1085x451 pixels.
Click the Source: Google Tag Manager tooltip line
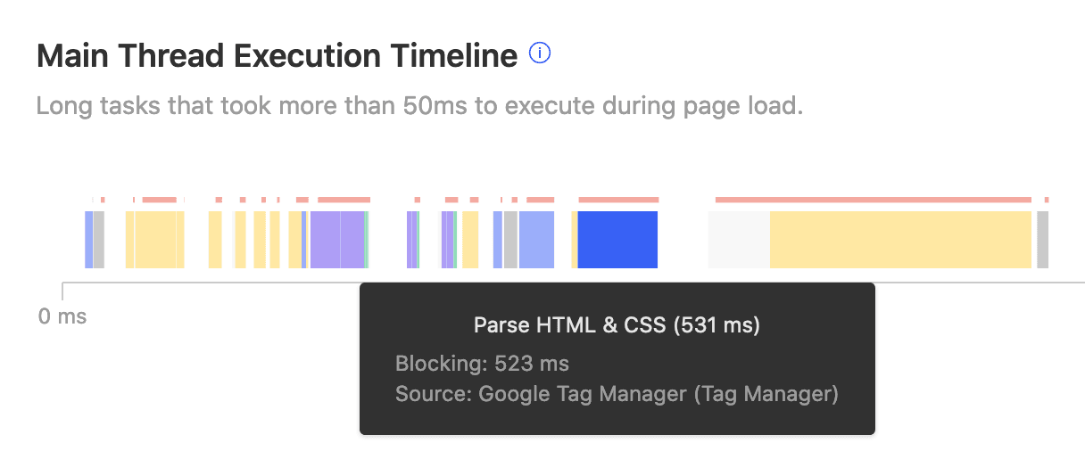coord(617,393)
